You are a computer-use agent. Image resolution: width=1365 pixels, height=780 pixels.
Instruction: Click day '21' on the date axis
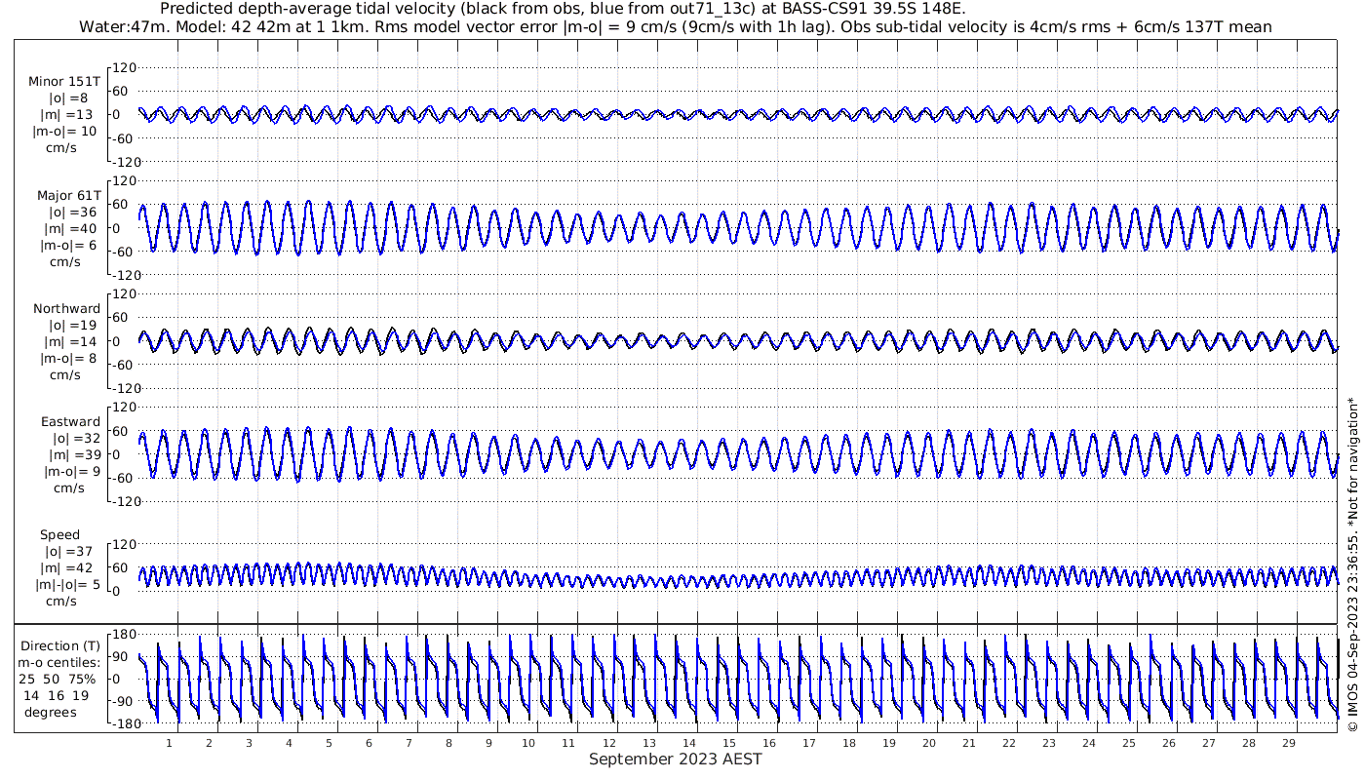click(x=968, y=743)
